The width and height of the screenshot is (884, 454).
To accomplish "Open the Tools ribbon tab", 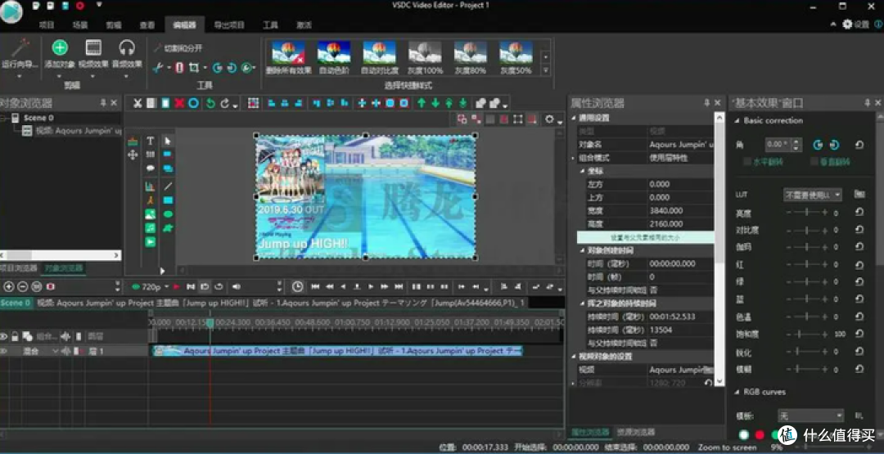I will 271,25.
